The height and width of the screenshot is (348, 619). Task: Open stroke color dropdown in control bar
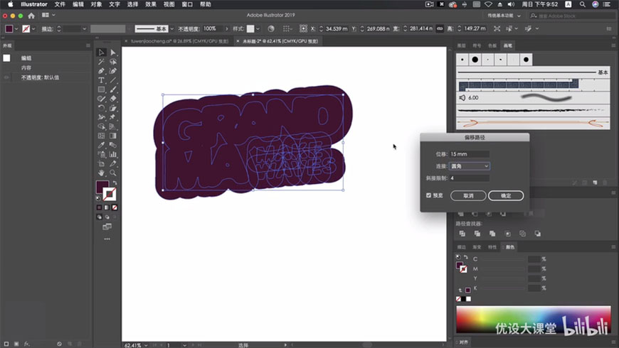33,29
